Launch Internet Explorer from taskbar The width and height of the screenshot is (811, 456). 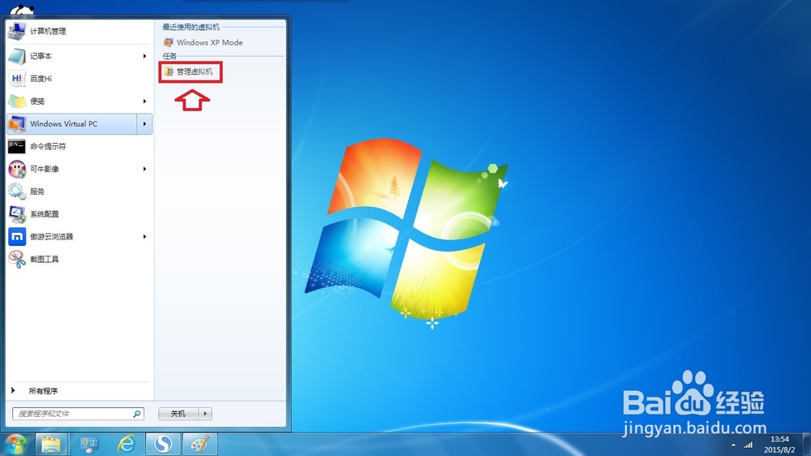pyautogui.click(x=127, y=444)
